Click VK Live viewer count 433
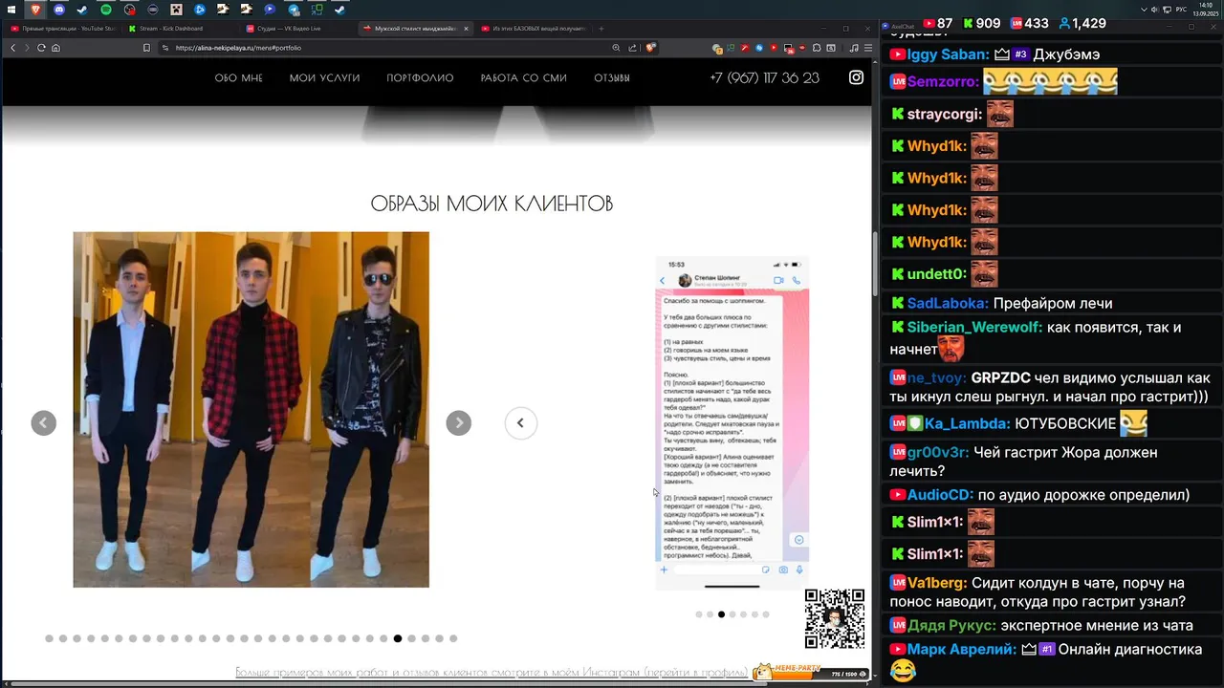Image resolution: width=1224 pixels, height=688 pixels. [1029, 23]
